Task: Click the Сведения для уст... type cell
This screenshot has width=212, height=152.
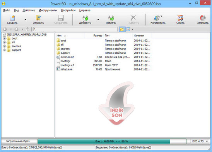Action: pyautogui.click(x=117, y=57)
